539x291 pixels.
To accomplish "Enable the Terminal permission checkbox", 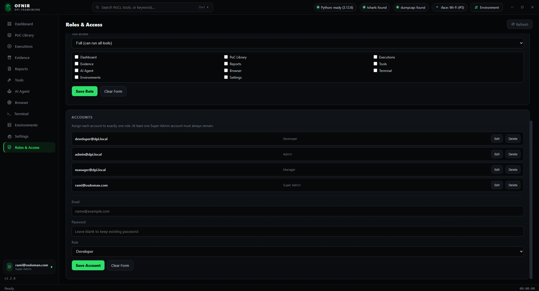I will point(375,70).
